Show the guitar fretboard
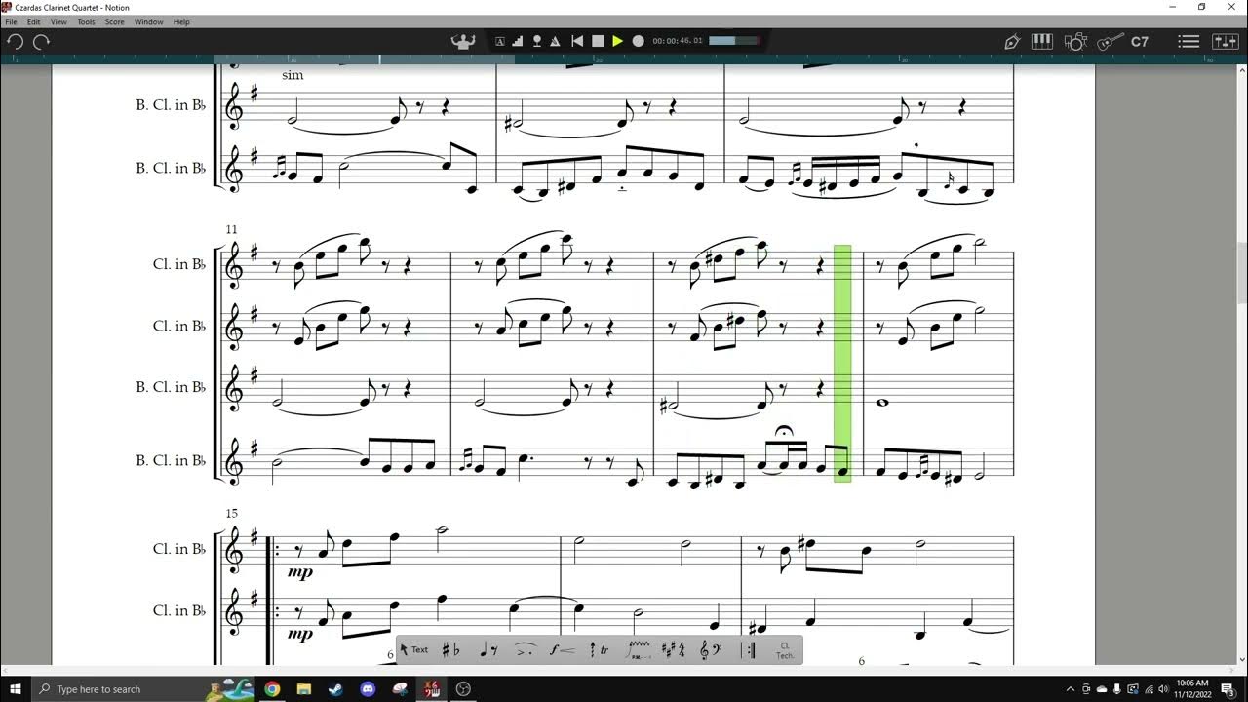Image resolution: width=1248 pixels, height=702 pixels. coord(1110,41)
